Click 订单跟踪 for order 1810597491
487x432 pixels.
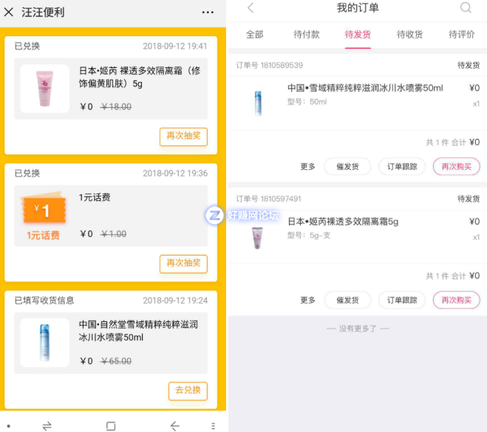[x=401, y=300]
